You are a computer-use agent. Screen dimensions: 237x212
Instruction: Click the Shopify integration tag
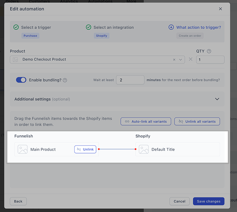click(x=101, y=36)
